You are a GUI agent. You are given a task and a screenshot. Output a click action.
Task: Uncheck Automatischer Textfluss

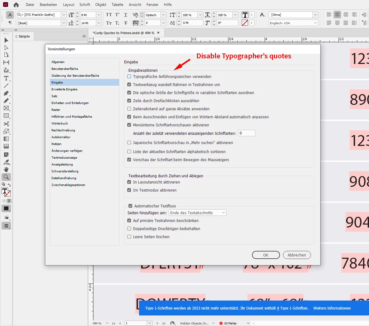[130, 206]
